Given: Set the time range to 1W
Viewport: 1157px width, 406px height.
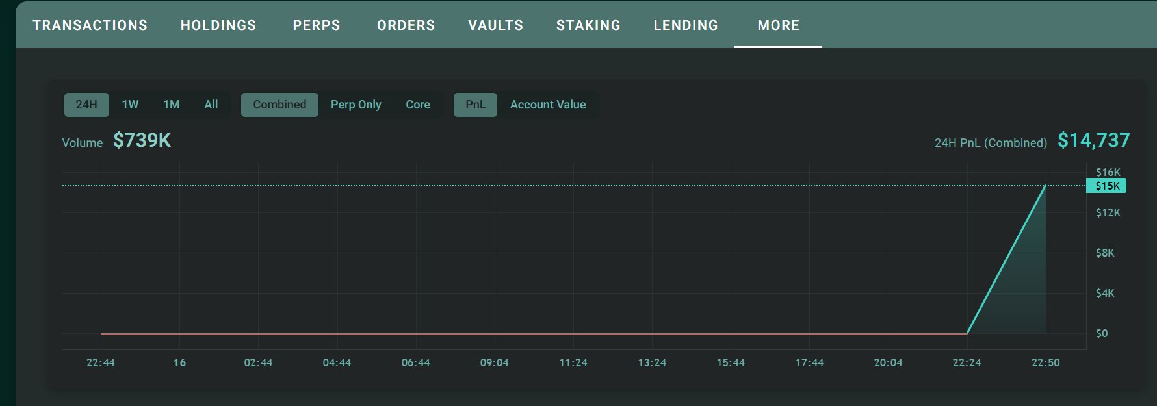Looking at the screenshot, I should pos(130,105).
